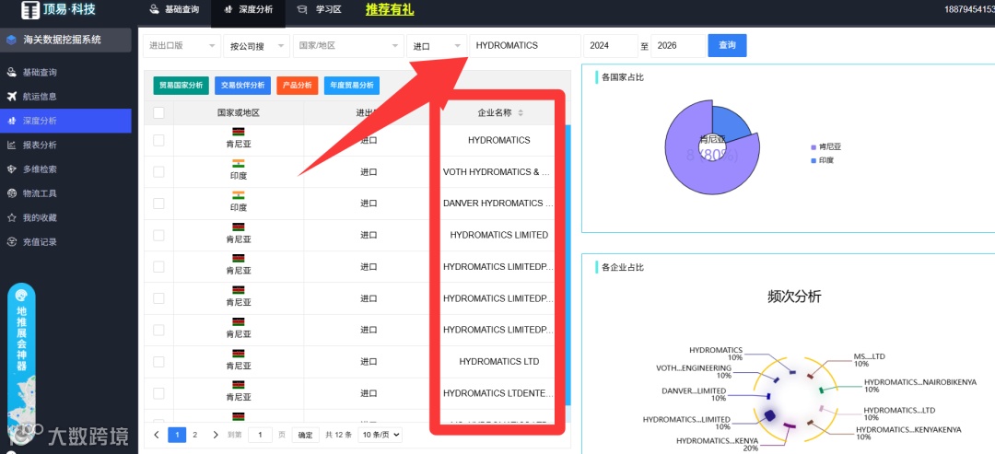The image size is (995, 454).
Task: Click the 交易伙伴分析 button
Action: click(x=243, y=85)
